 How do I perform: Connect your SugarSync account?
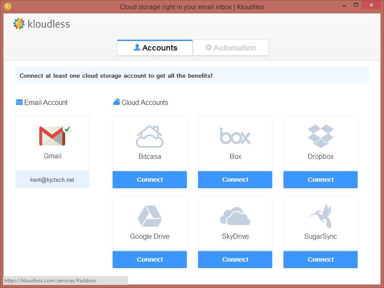tap(321, 260)
